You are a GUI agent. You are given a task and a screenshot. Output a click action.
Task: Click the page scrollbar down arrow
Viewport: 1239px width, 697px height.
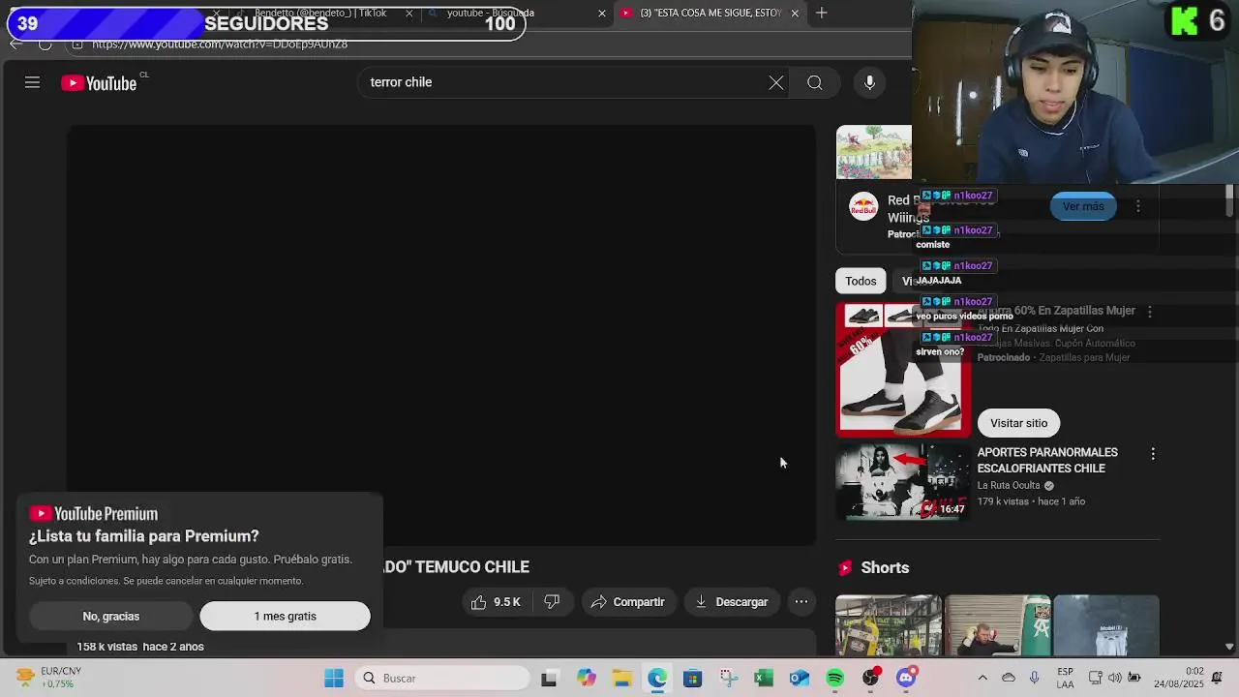(x=1229, y=647)
